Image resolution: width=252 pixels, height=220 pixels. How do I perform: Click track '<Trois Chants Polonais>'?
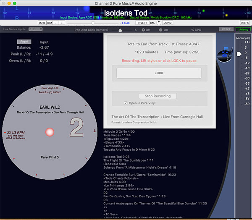pyautogui.click(x=121, y=178)
